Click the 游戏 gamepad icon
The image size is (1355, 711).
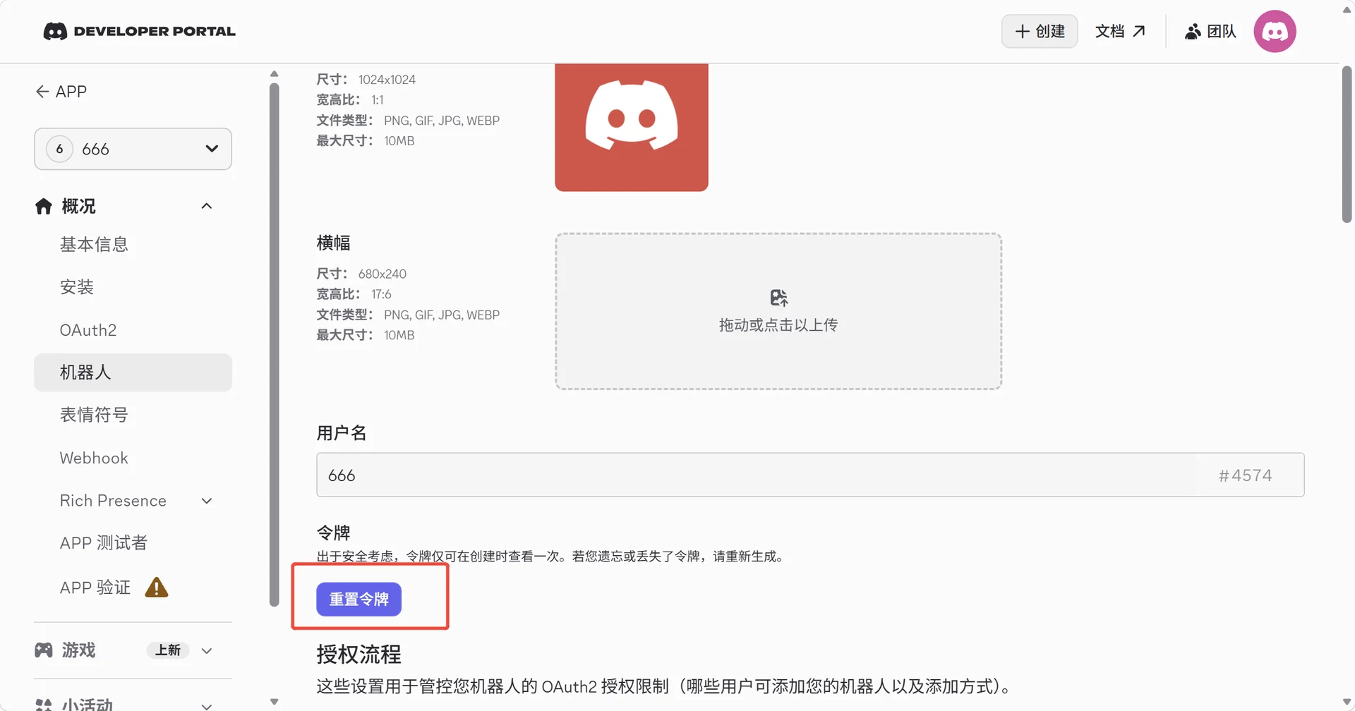click(44, 650)
